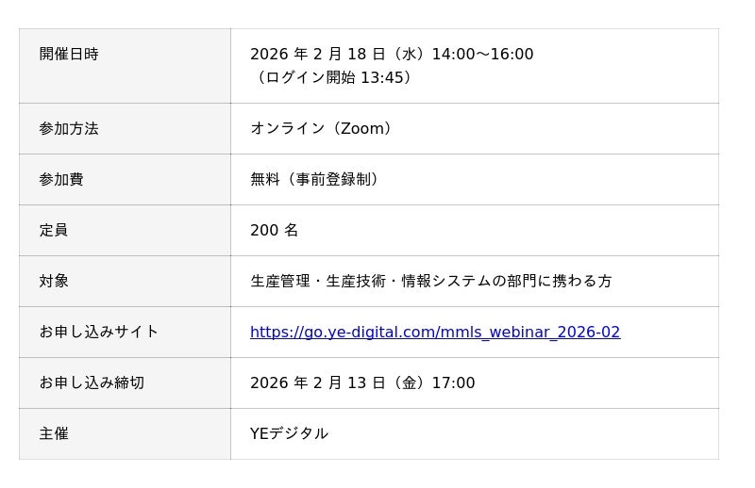The height and width of the screenshot is (488, 755).
Task: Select the お申し込みサイト label cell
Action: (99, 333)
